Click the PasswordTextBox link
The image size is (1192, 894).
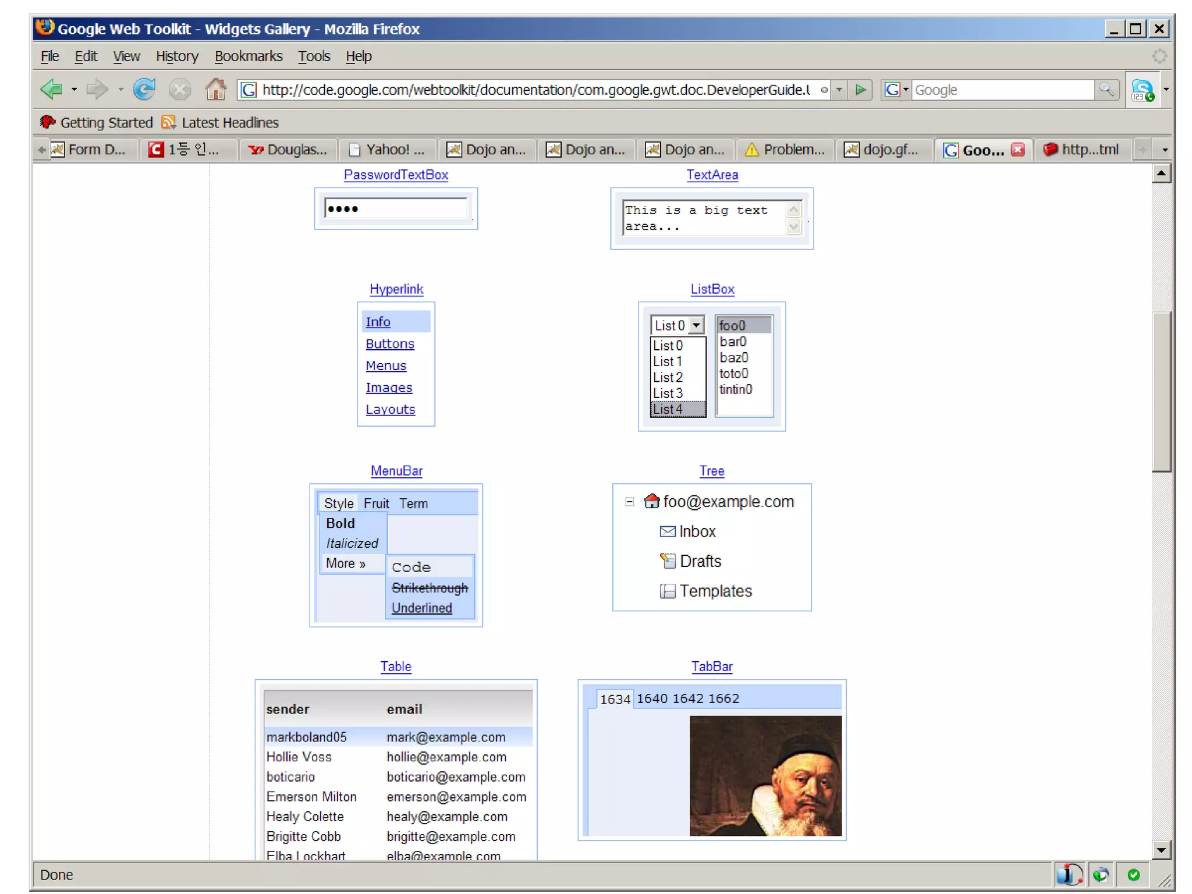(x=396, y=175)
